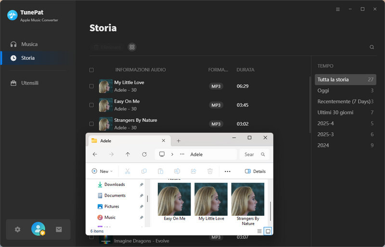Filter by Recentemente (7 Days)
This screenshot has width=385, height=247.
(345, 101)
